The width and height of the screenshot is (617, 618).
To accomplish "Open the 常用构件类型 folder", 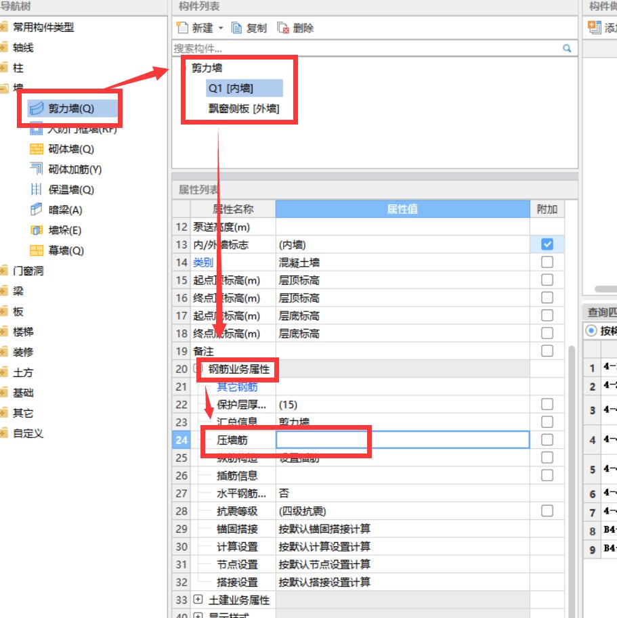I will pyautogui.click(x=4, y=27).
